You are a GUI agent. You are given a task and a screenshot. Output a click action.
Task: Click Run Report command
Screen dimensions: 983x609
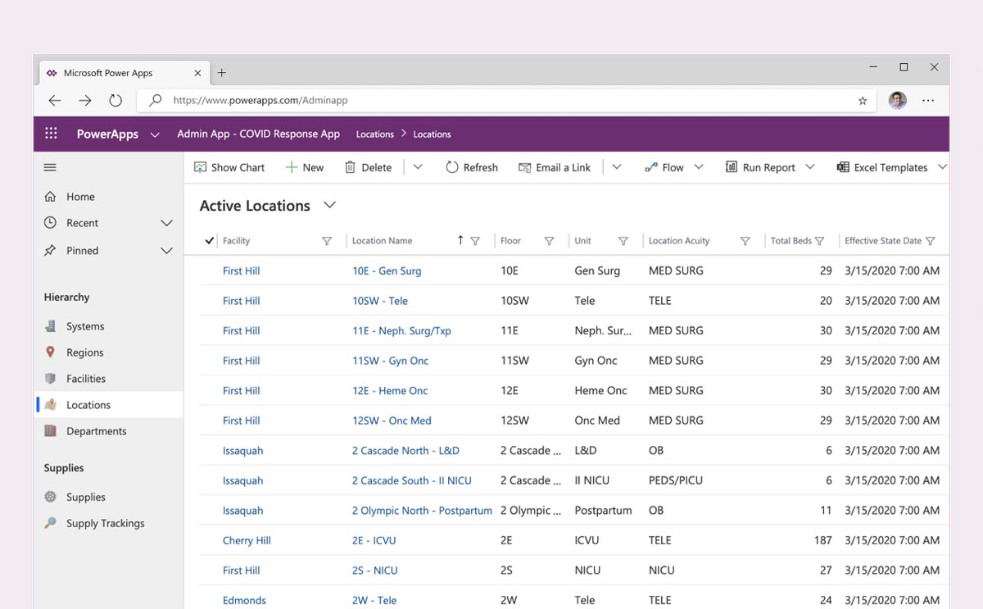(760, 167)
